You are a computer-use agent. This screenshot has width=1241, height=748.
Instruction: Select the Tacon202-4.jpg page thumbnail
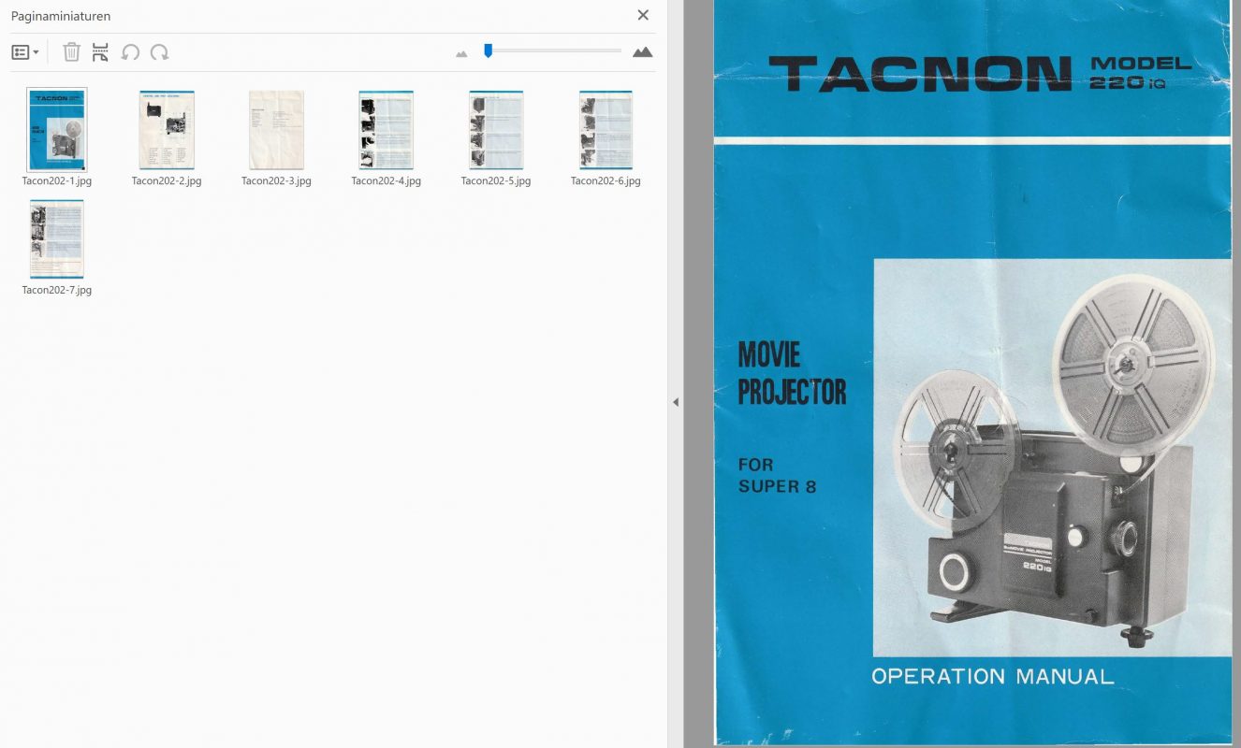point(386,130)
